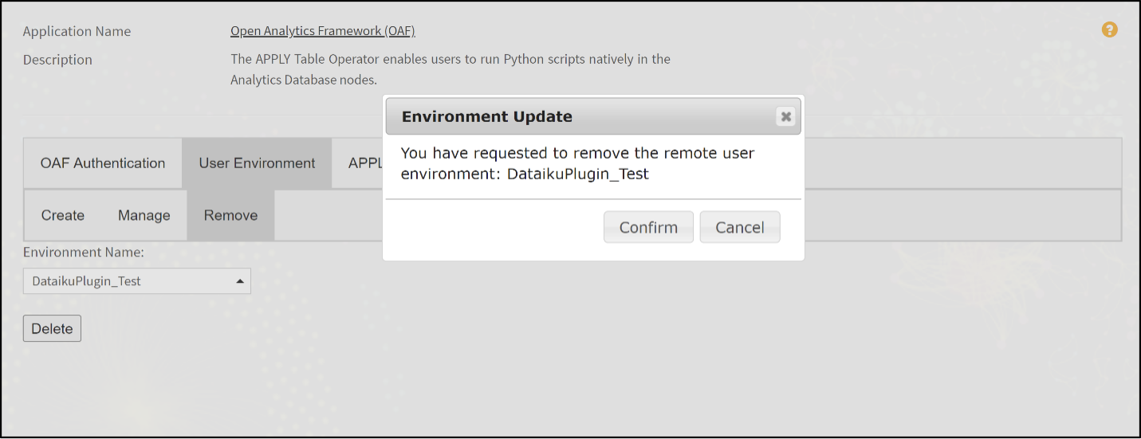Go to the Create sub-tab

click(63, 215)
